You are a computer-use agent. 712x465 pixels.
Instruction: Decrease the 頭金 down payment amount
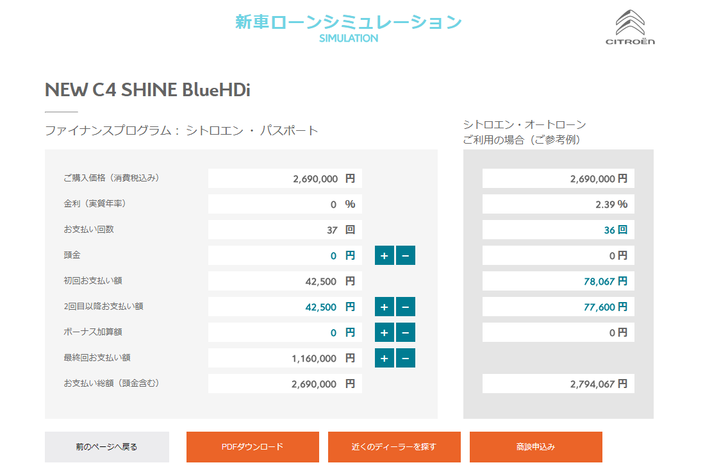[x=405, y=255]
